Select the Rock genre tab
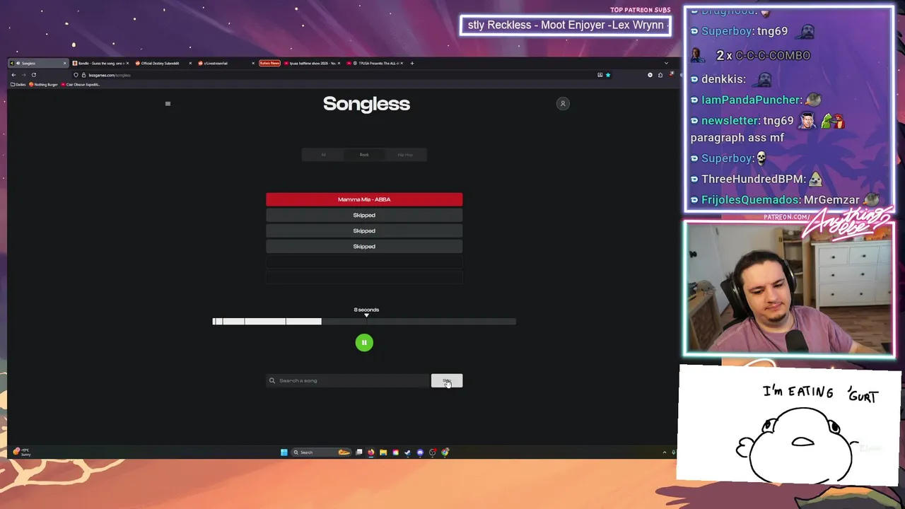905x509 pixels. (x=364, y=155)
